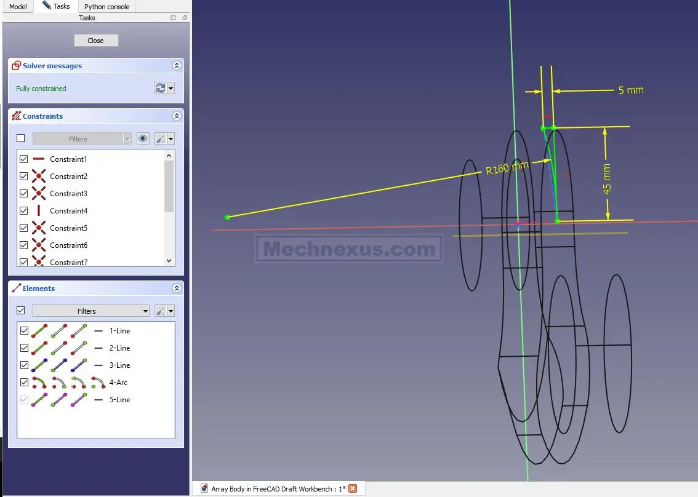Close the Array Body document tab
The width and height of the screenshot is (698, 497).
(353, 489)
